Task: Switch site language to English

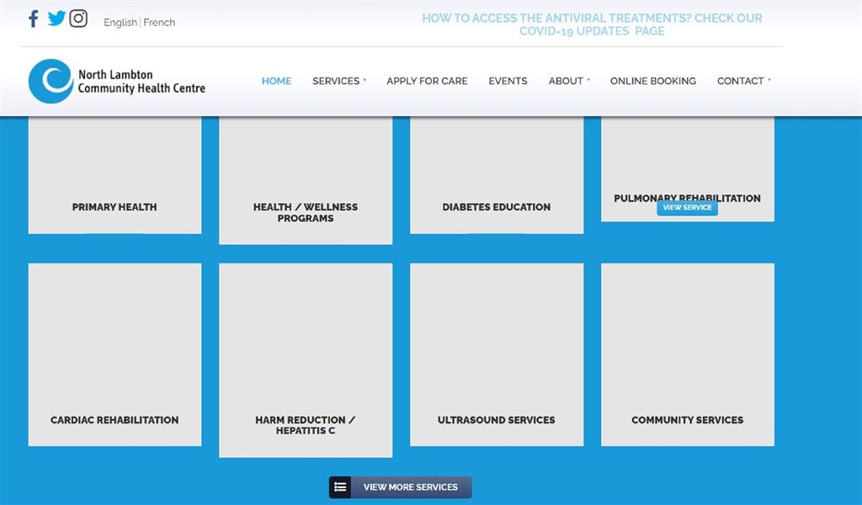Action: (120, 23)
